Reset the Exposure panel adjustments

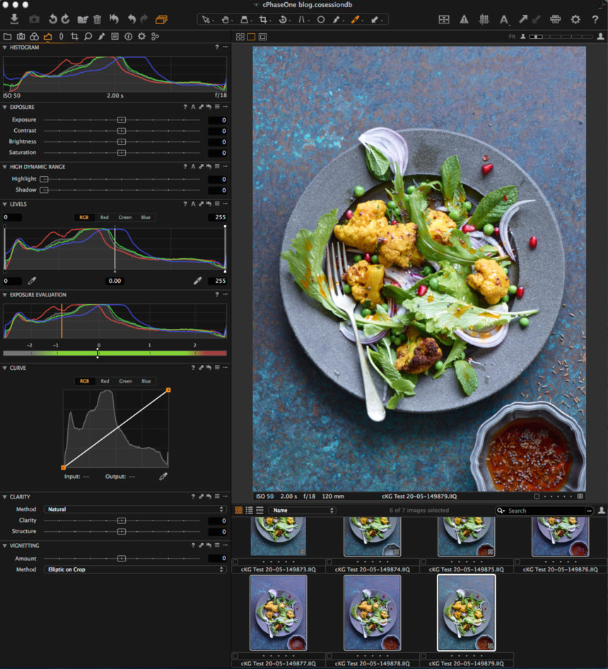pyautogui.click(x=209, y=107)
